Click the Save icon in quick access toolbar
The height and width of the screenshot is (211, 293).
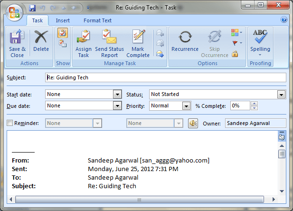coord(32,8)
